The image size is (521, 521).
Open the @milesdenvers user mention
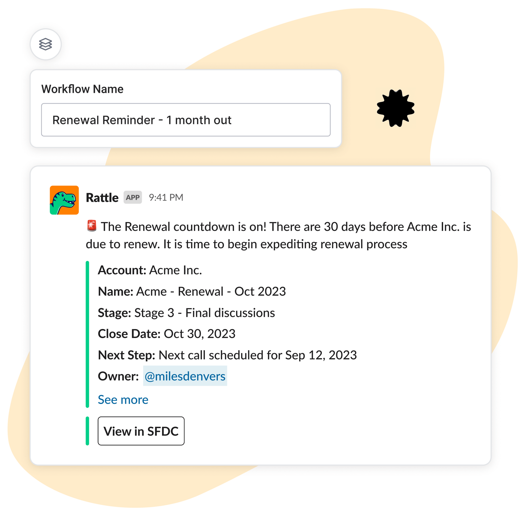pyautogui.click(x=185, y=376)
